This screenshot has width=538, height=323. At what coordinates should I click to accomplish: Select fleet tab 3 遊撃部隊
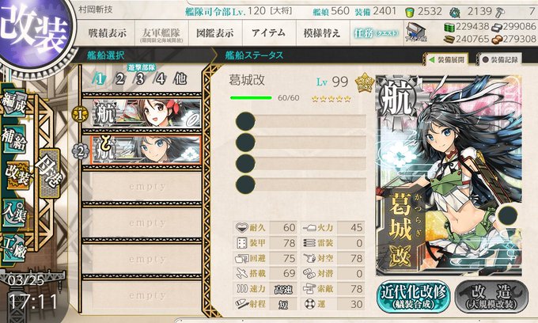(x=140, y=79)
